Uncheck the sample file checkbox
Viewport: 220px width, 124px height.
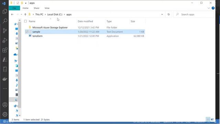27,32
